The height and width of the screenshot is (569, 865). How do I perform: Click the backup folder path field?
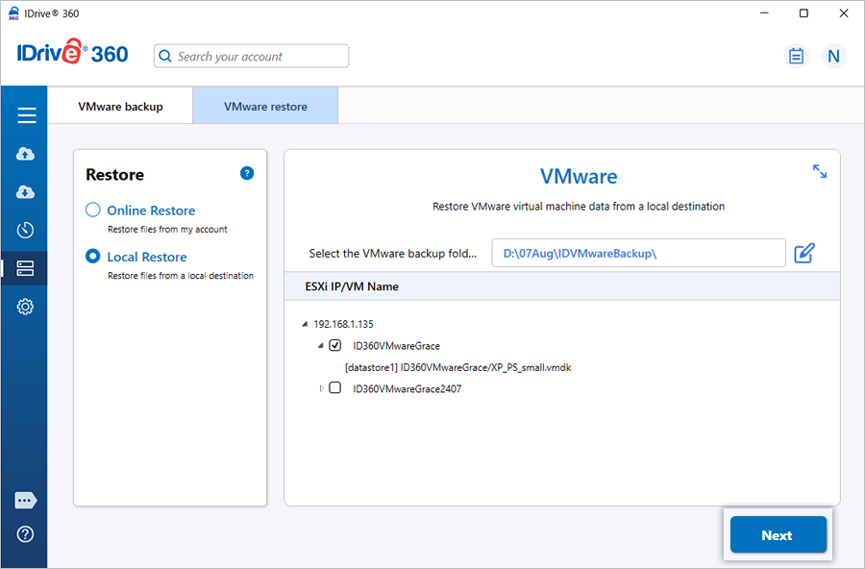[638, 253]
